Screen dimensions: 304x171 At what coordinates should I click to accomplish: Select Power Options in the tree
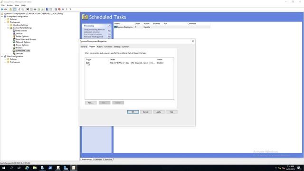(x=22, y=45)
